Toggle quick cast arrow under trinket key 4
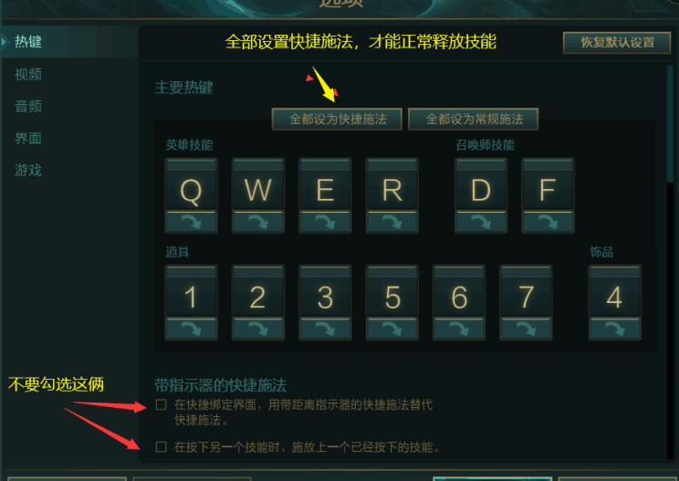This screenshot has width=679, height=481. click(x=614, y=329)
